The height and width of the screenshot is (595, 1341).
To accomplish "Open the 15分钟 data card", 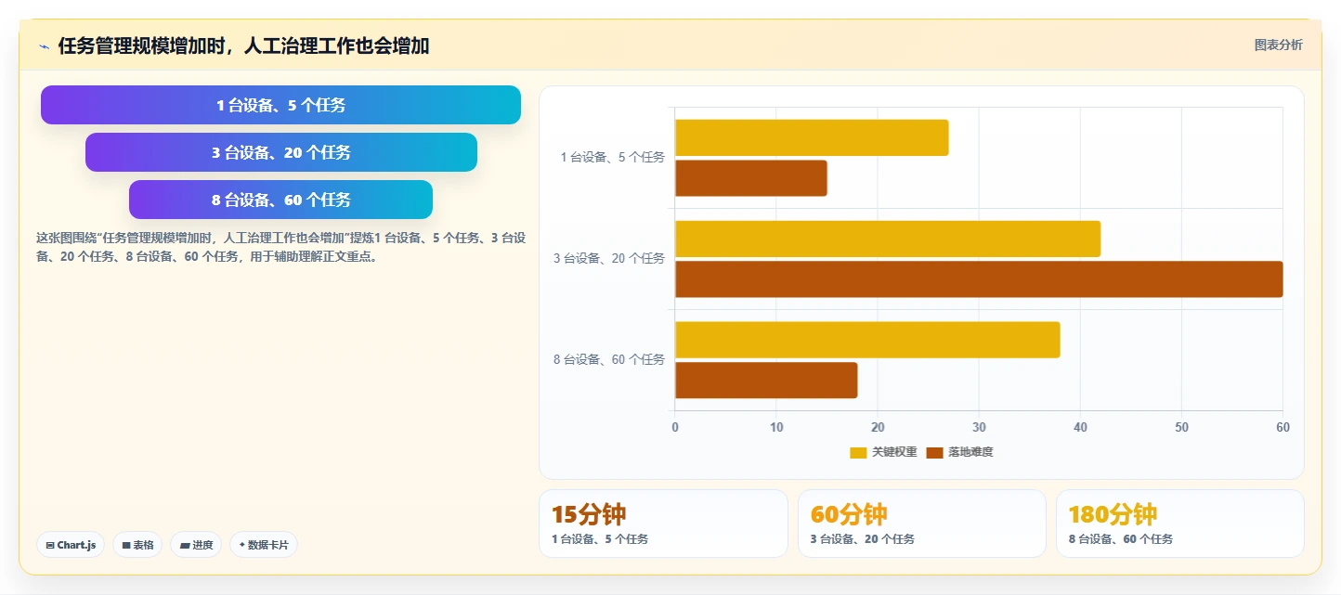I will (663, 524).
